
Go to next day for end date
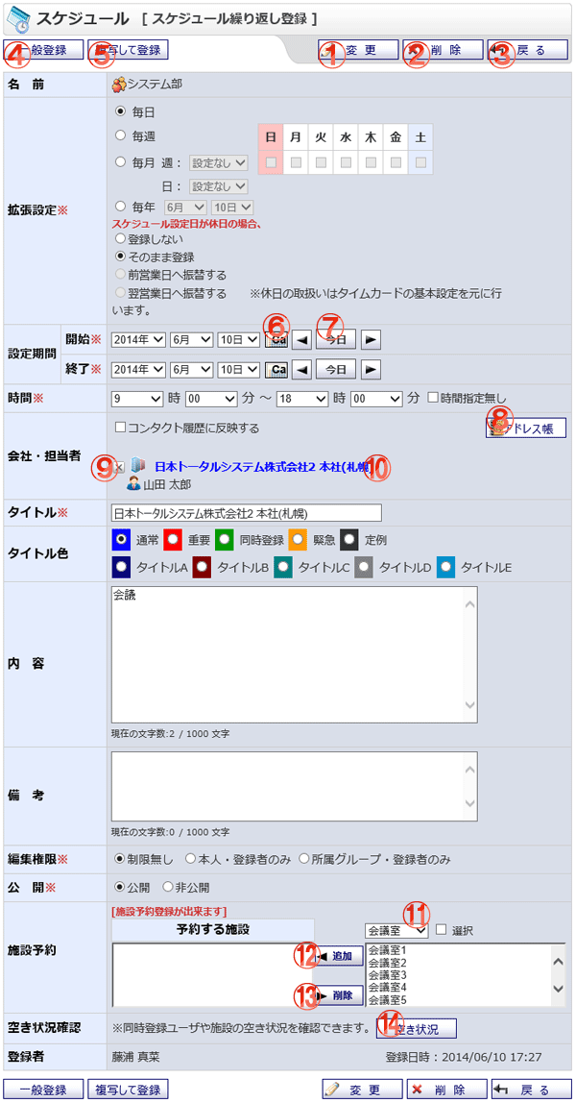click(x=371, y=369)
